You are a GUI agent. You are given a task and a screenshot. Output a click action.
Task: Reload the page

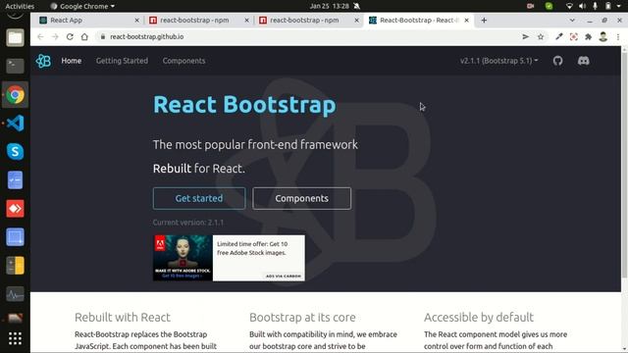coord(70,37)
